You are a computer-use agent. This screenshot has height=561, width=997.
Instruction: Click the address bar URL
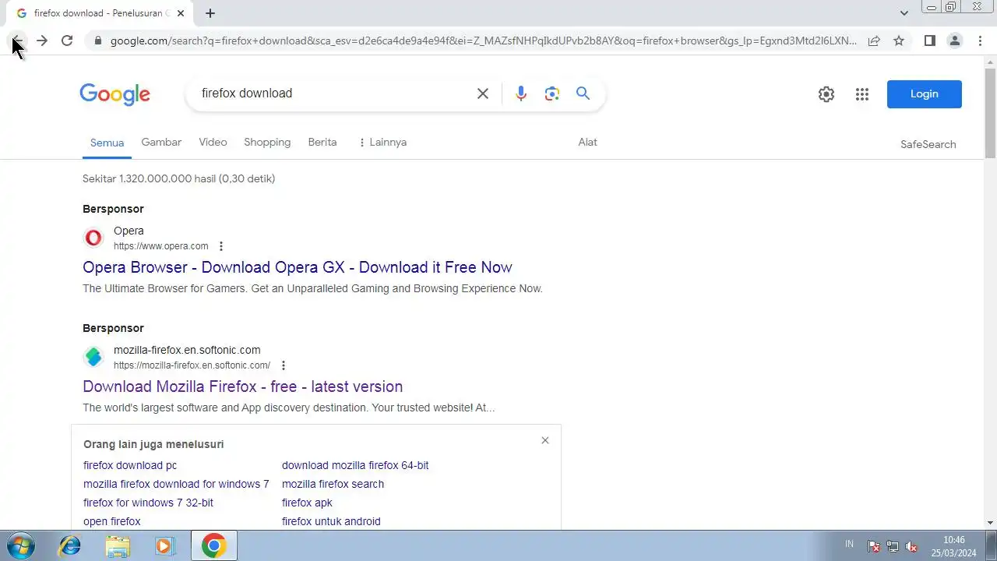tap(483, 41)
